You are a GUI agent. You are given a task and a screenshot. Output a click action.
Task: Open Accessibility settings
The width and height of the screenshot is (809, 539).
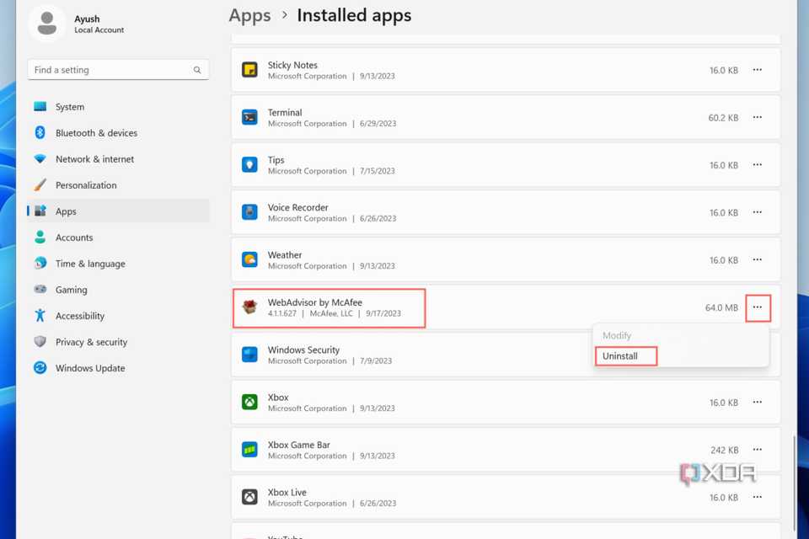coord(118,316)
